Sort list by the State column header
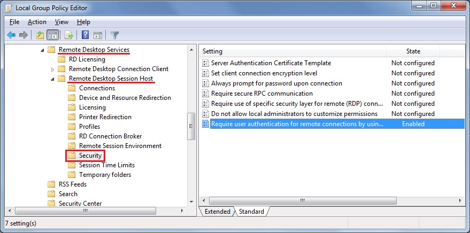 [x=413, y=51]
